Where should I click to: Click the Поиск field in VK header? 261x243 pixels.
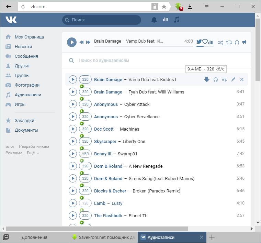click(x=102, y=20)
